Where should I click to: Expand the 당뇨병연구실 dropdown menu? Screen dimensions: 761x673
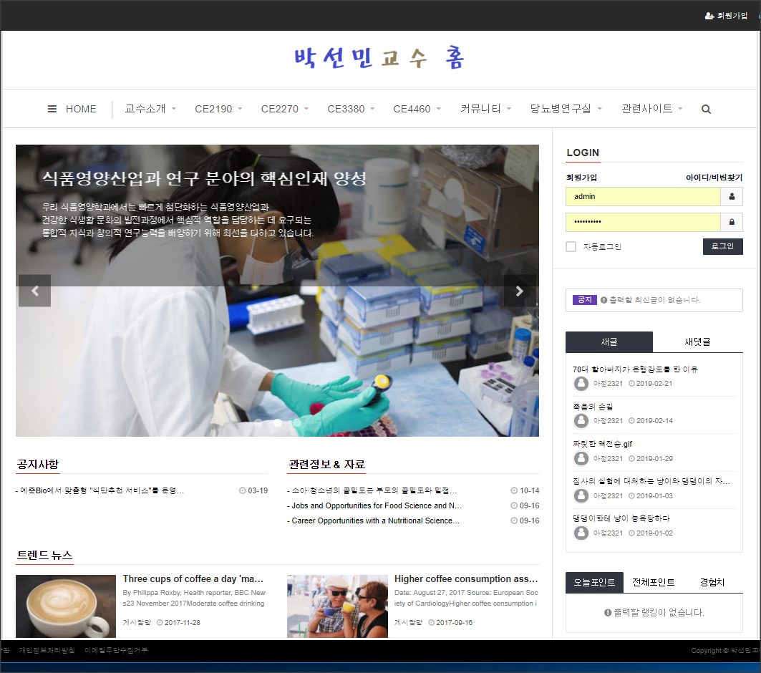click(x=566, y=109)
